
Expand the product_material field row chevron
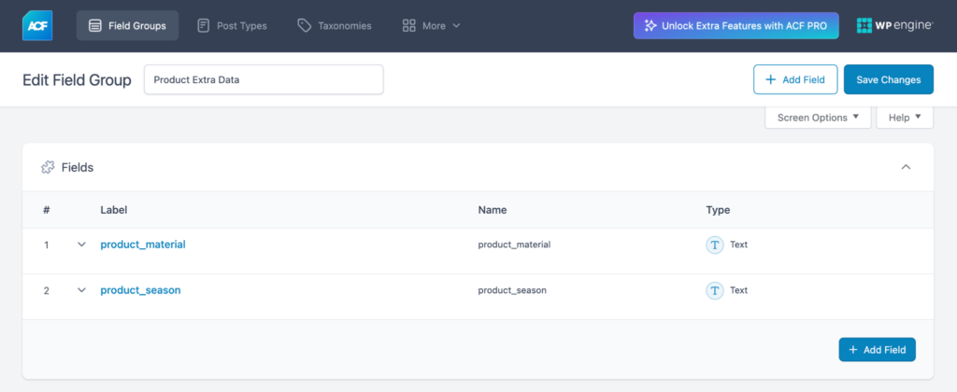pyautogui.click(x=81, y=245)
